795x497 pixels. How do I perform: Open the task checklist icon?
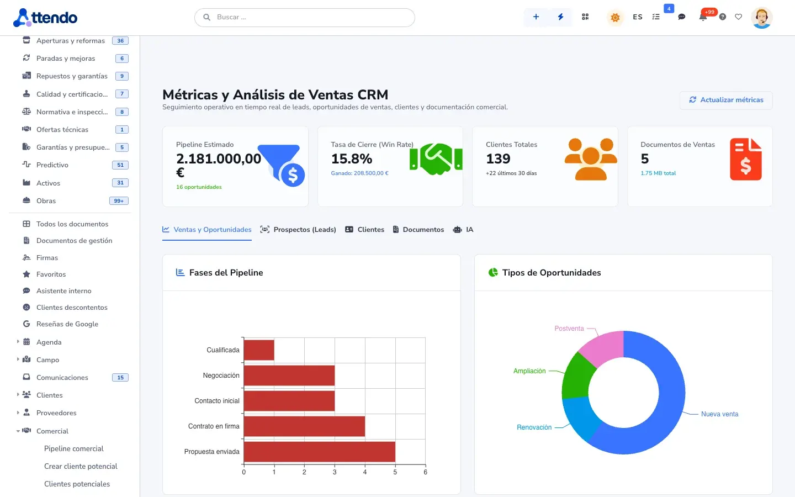[x=656, y=17]
